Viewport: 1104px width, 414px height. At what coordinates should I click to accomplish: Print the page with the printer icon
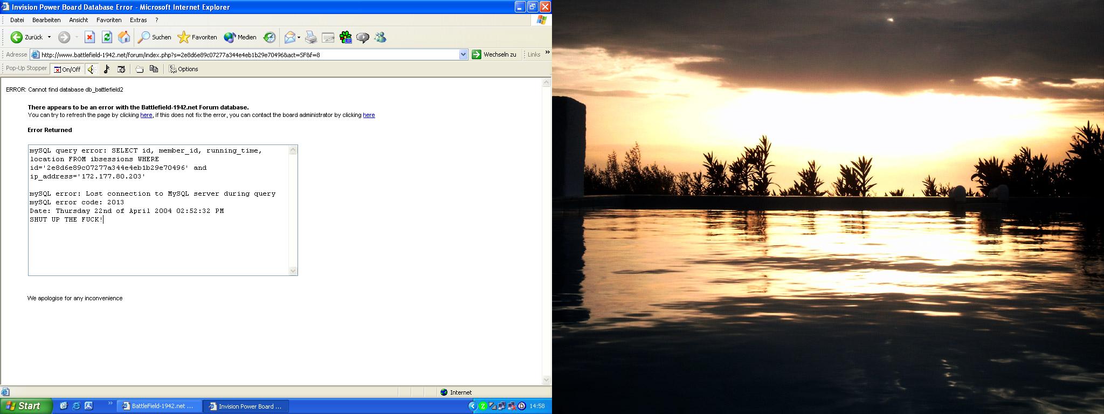pyautogui.click(x=311, y=37)
